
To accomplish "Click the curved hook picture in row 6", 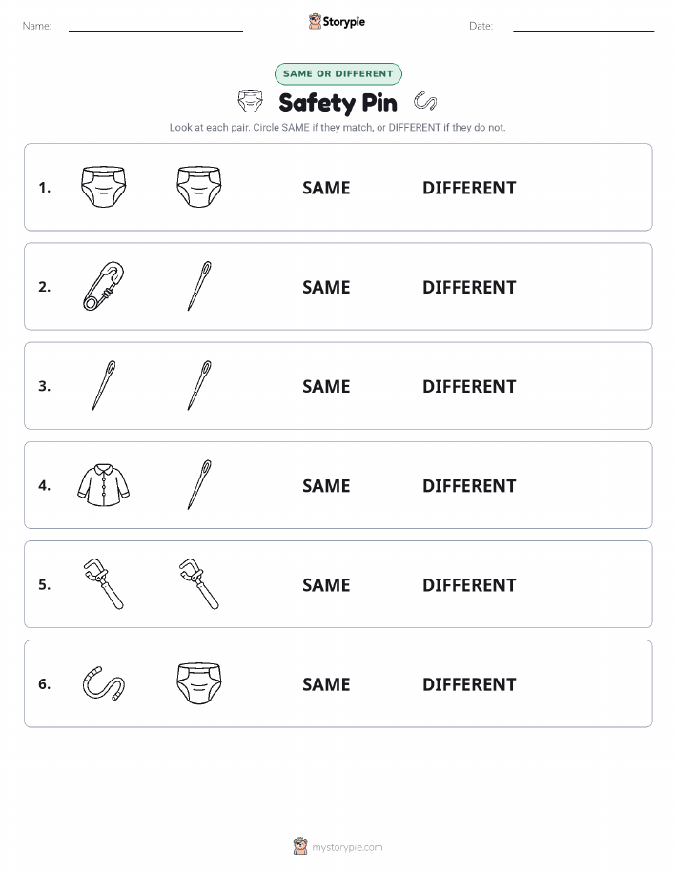I will [x=104, y=683].
